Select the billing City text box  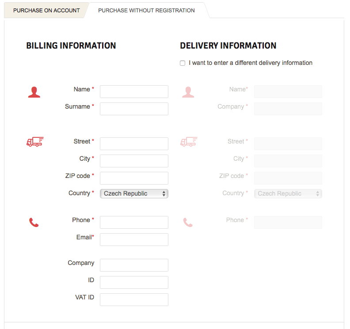click(x=134, y=161)
